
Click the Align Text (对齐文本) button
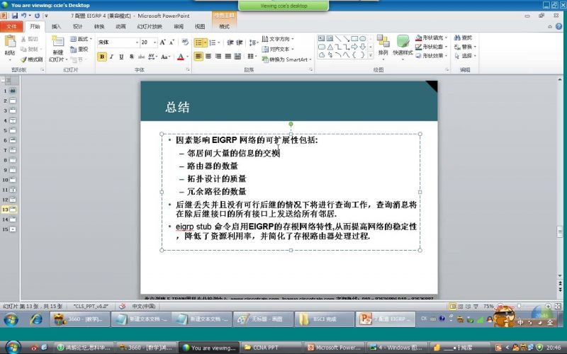point(278,49)
